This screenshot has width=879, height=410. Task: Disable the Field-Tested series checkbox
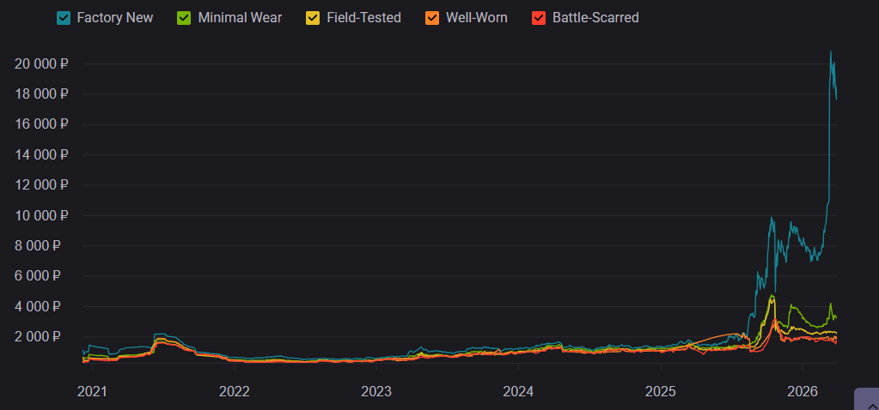click(313, 17)
